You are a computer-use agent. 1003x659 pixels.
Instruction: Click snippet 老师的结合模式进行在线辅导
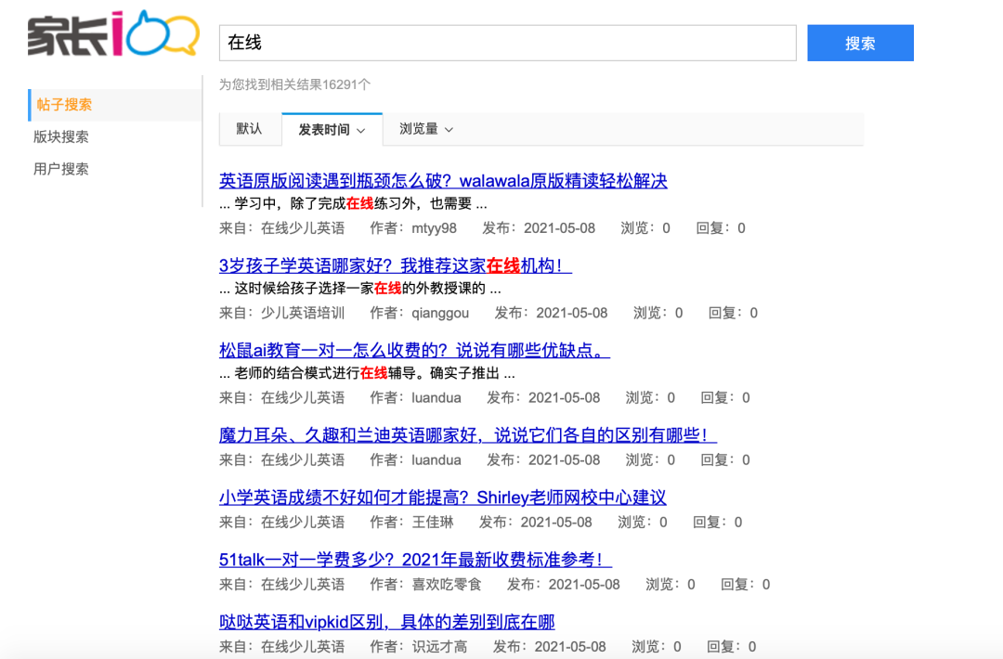click(x=367, y=373)
